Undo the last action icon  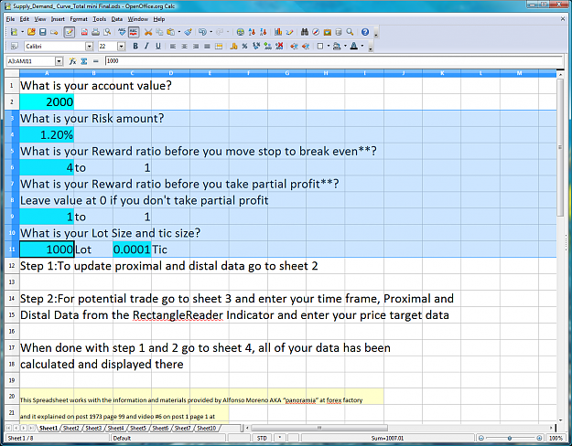tap(202, 32)
